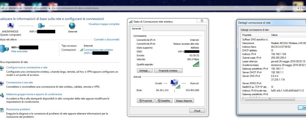Click the Proprietà wireless button

click(x=168, y=71)
